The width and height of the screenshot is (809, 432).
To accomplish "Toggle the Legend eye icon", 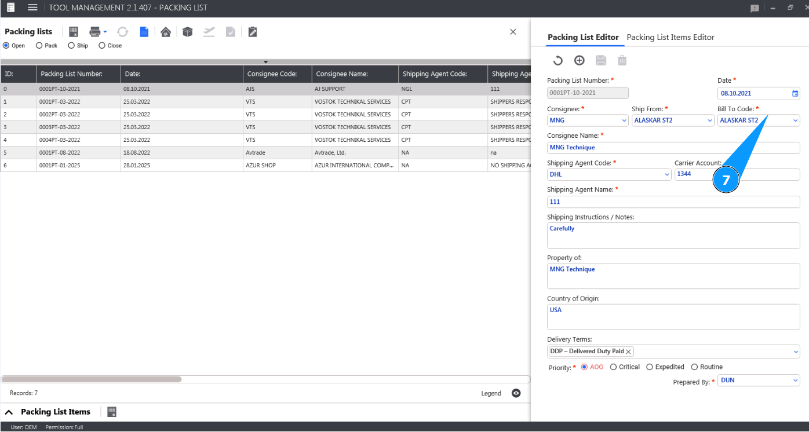I will (x=516, y=393).
